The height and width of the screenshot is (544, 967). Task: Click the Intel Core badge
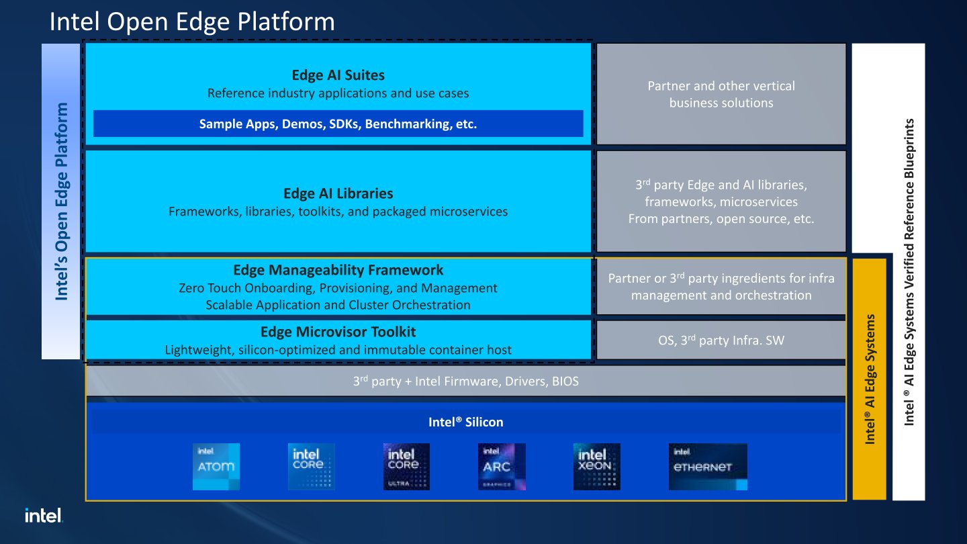click(x=311, y=466)
